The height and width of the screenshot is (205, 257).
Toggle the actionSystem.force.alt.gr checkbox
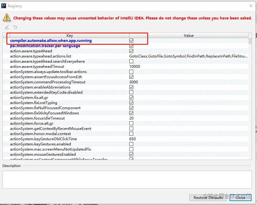[131, 123]
